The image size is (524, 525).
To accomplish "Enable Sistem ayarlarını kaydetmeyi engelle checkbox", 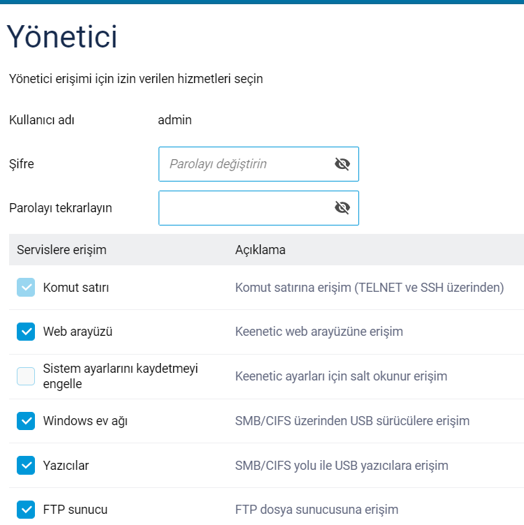I will coord(26,376).
